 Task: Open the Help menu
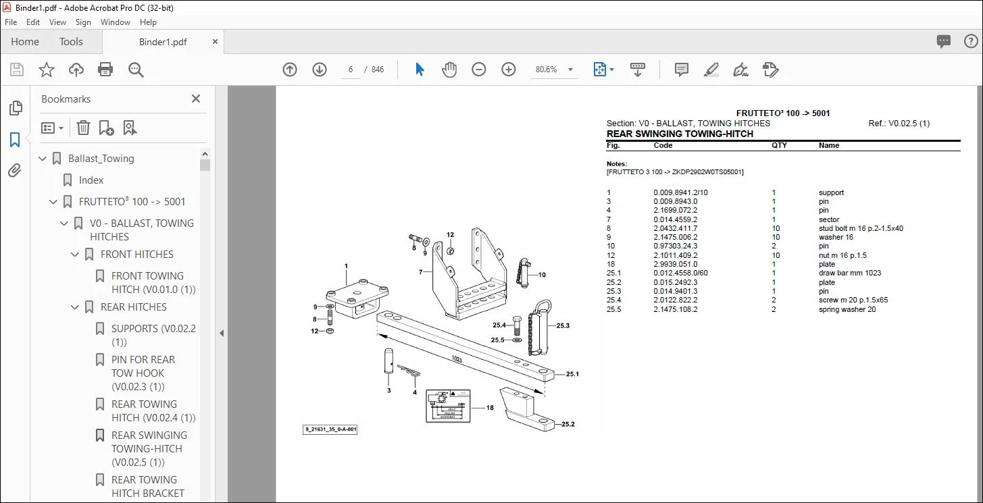click(x=148, y=22)
